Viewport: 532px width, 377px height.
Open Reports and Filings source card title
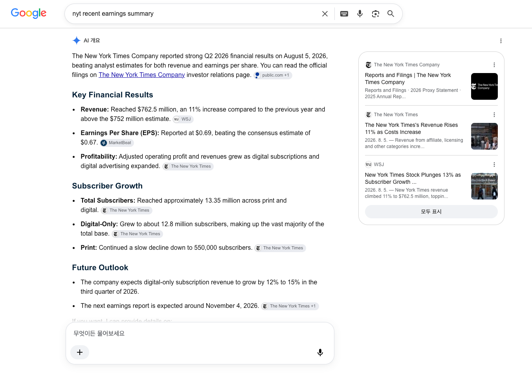point(408,79)
